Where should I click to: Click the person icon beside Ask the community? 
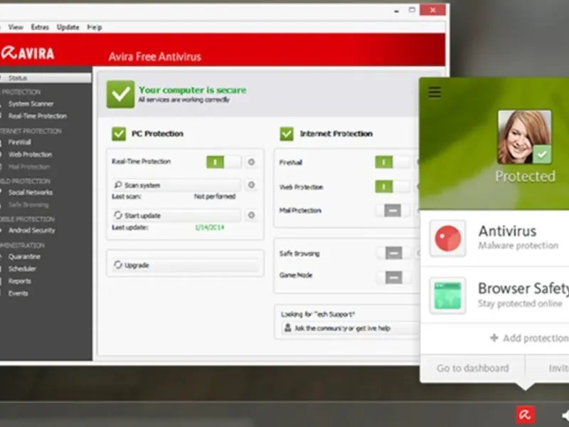tap(288, 328)
